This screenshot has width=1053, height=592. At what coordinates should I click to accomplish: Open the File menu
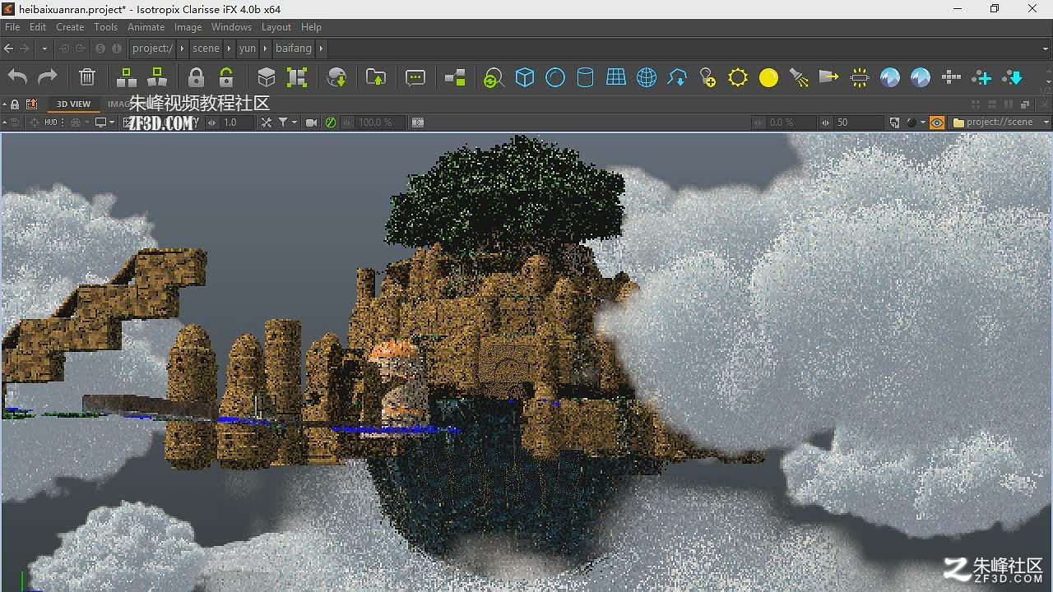point(12,27)
